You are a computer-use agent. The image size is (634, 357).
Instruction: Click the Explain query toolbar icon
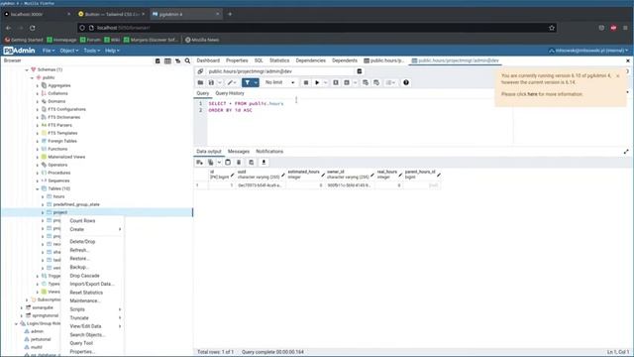(x=336, y=82)
